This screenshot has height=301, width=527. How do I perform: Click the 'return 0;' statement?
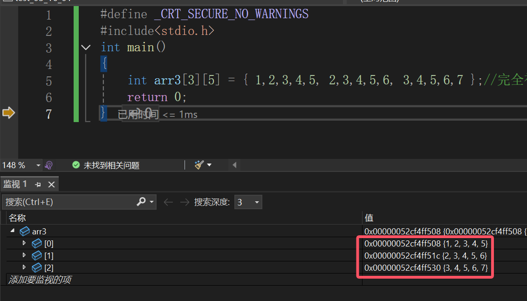tap(157, 97)
